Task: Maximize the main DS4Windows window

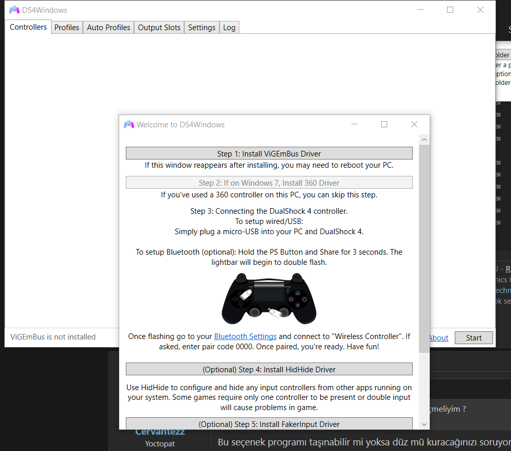Action: [450, 10]
